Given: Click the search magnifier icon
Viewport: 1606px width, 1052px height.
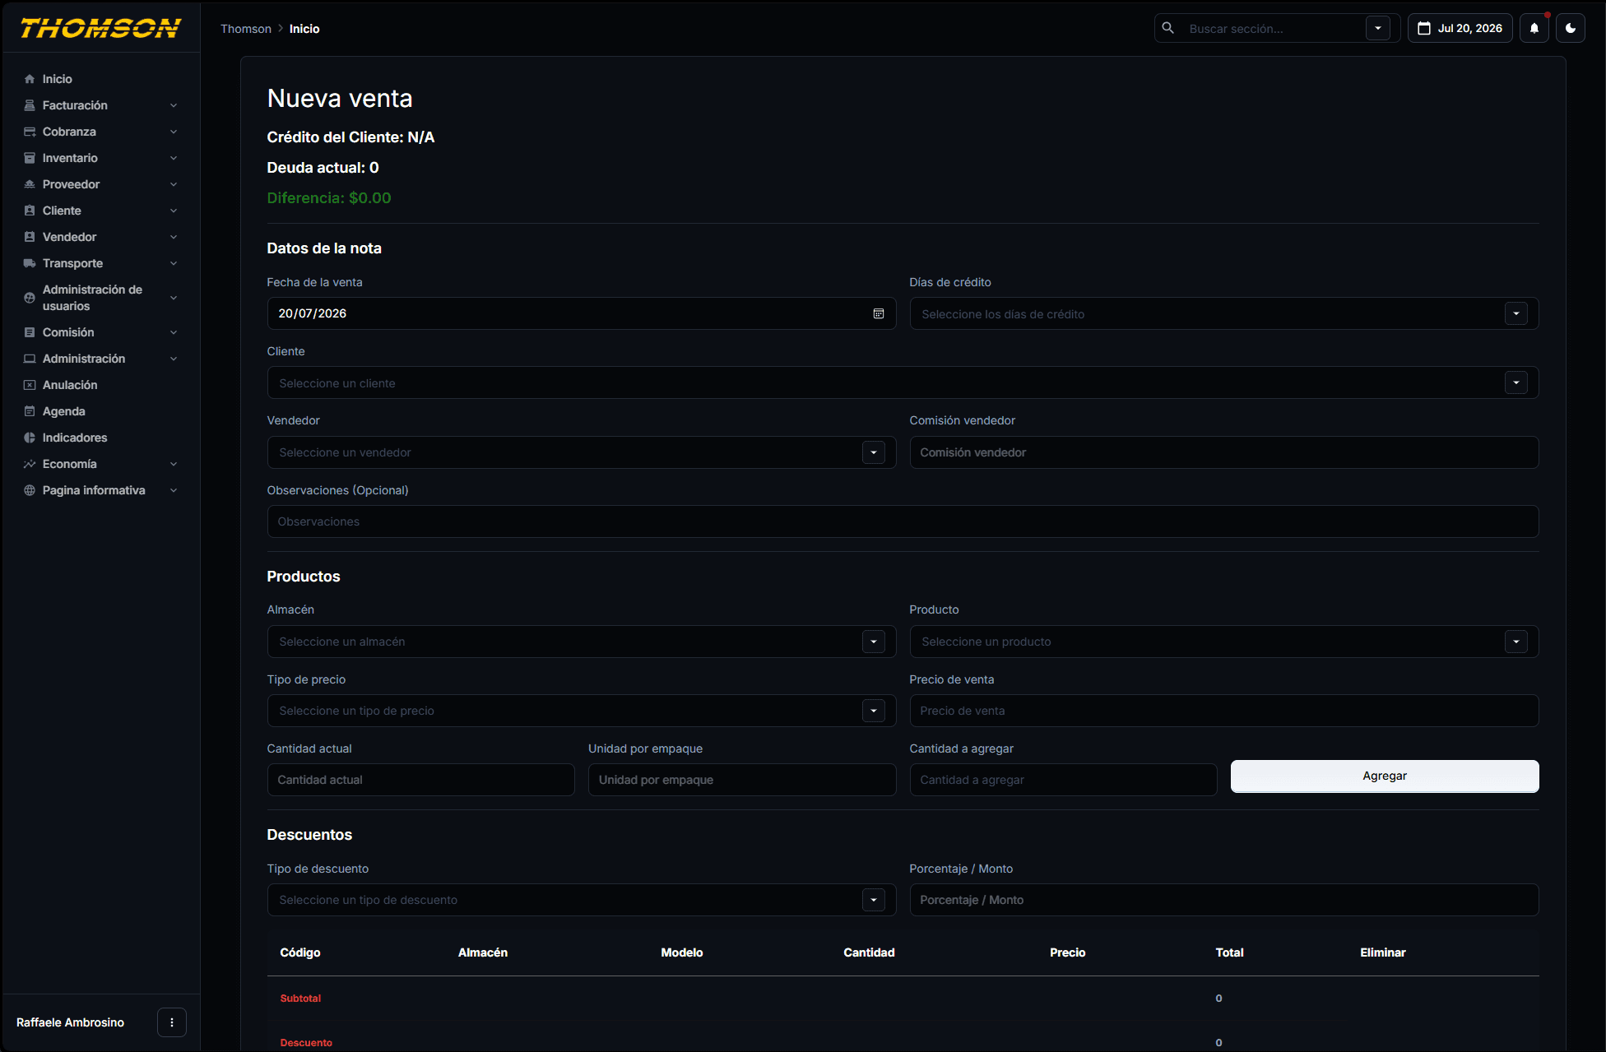Looking at the screenshot, I should (x=1167, y=28).
